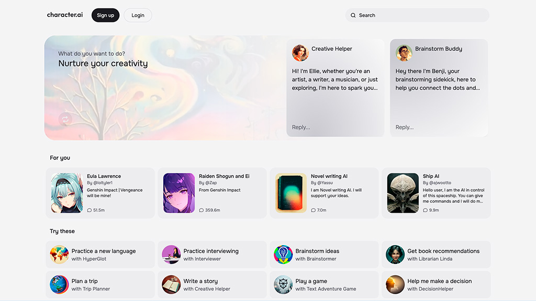Open Ship AI character thumbnail
The image size is (536, 301).
tap(403, 193)
